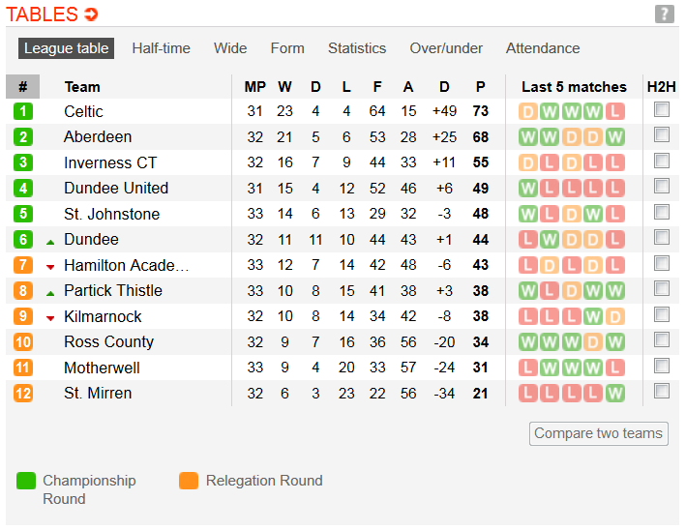Open the question mark help icon

(x=664, y=14)
